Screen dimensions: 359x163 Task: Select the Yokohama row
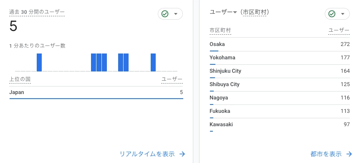280,58
